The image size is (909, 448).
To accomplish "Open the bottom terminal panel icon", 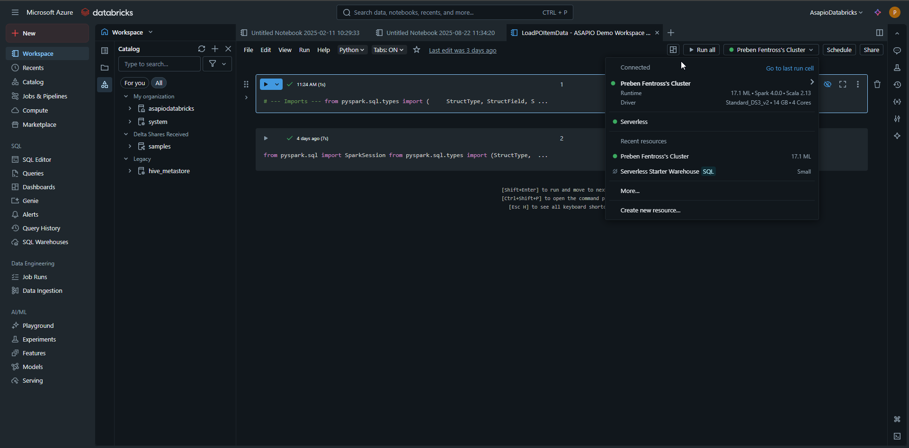I will [x=897, y=436].
